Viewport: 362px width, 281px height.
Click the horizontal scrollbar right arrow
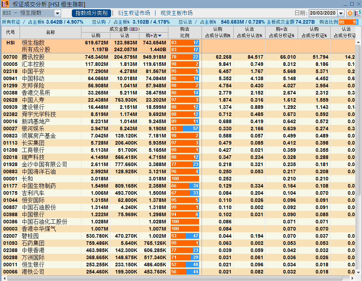click(x=352, y=278)
